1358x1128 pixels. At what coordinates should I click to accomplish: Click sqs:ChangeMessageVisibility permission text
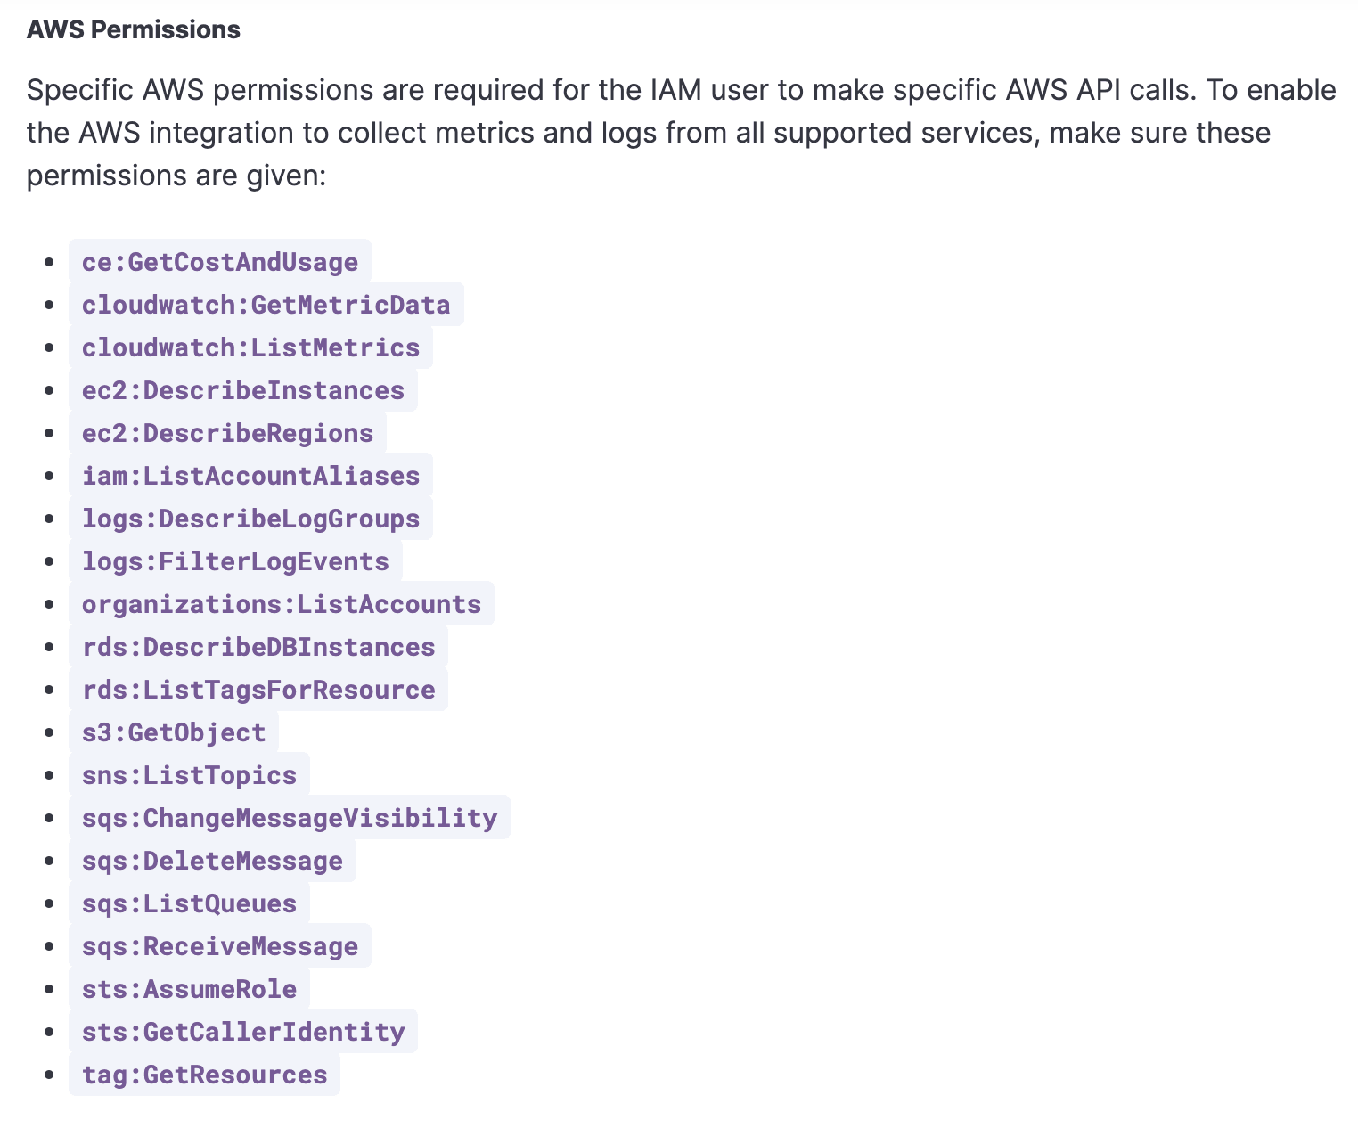[x=289, y=818]
